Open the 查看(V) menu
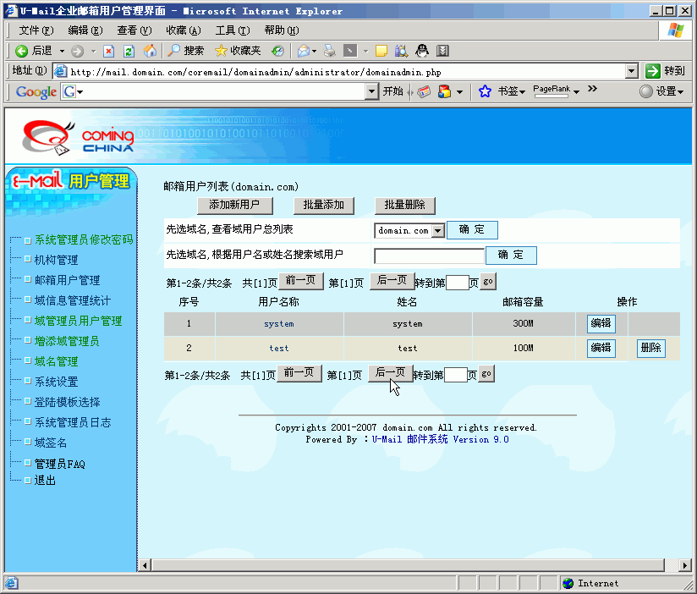The image size is (697, 594). pyautogui.click(x=134, y=30)
